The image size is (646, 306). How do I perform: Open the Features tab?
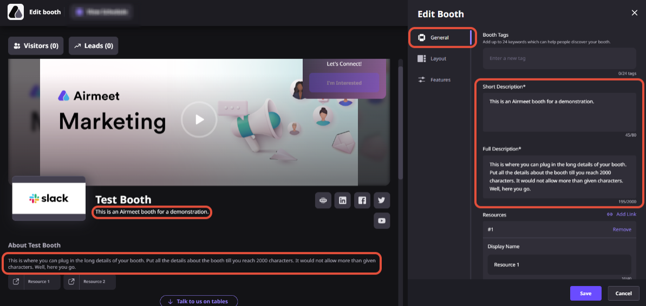point(440,80)
